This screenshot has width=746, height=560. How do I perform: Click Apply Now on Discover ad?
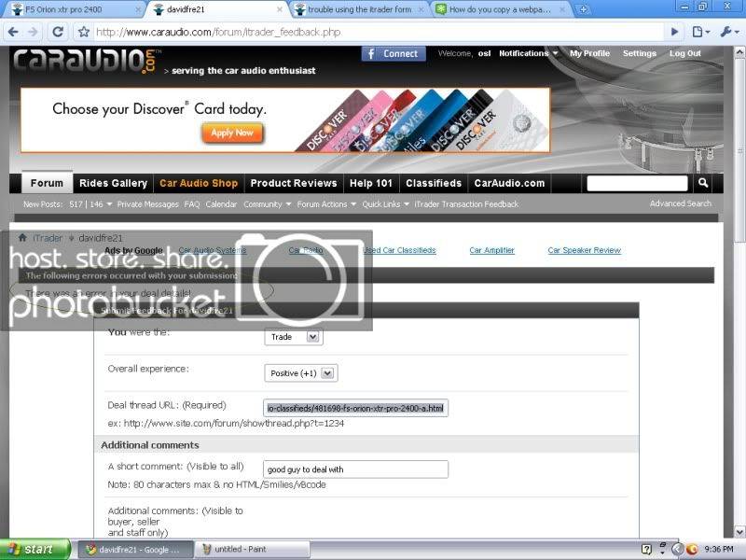(232, 133)
